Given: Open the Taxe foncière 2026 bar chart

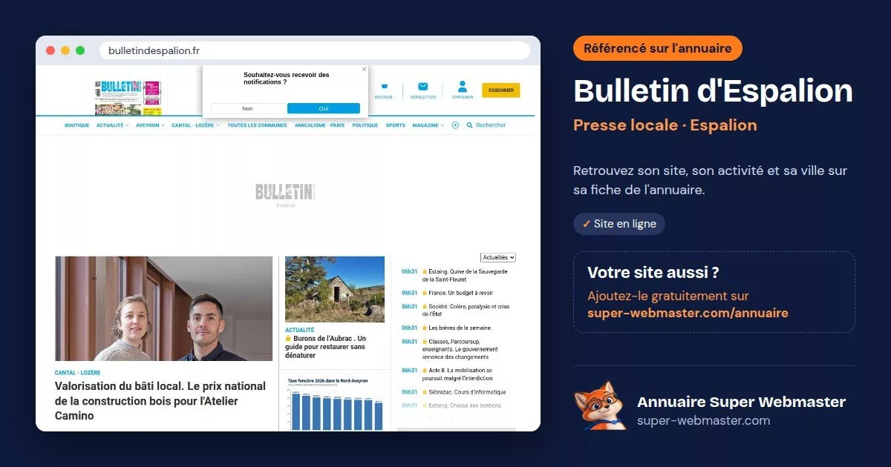Looking at the screenshot, I should [335, 403].
